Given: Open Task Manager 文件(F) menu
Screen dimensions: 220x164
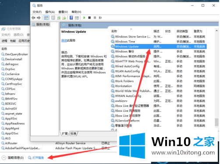Looking at the screenshot, I should (x=6, y=35).
